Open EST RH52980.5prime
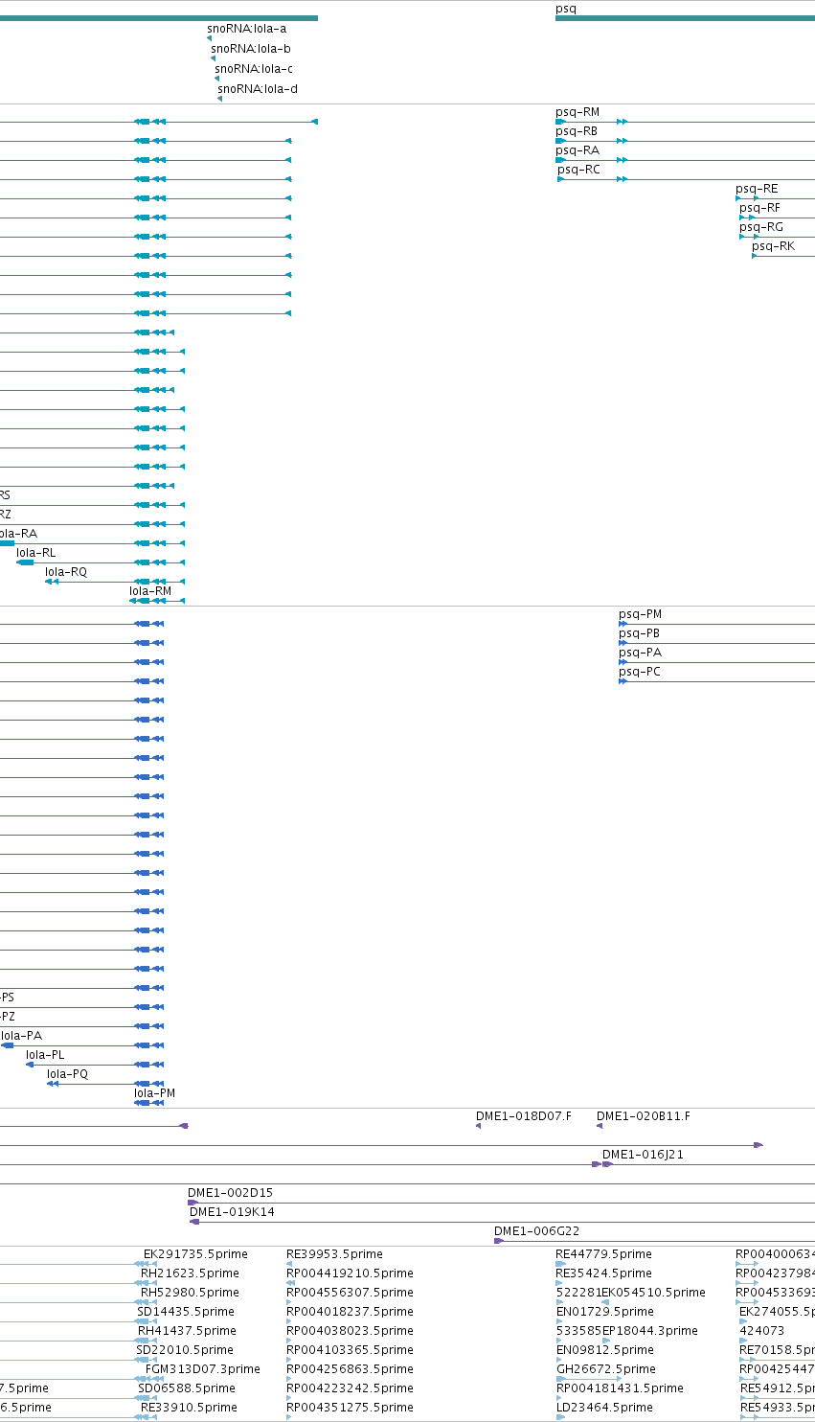Screen dimensions: 815x1422 pos(190,1293)
